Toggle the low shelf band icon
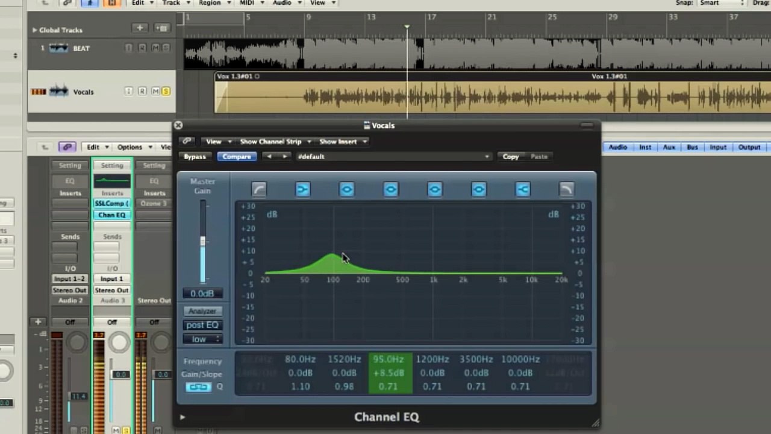771x434 pixels. coord(302,190)
